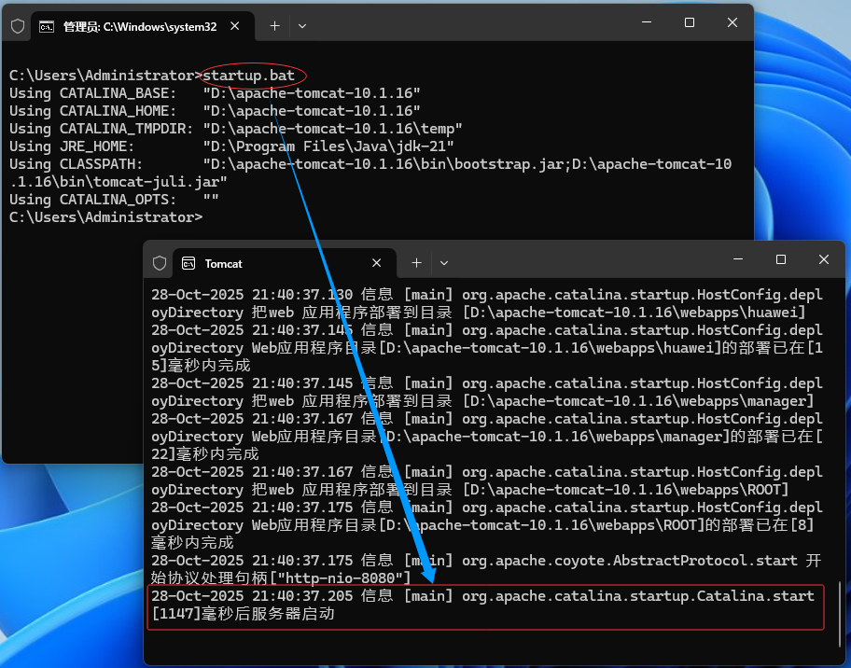
Task: Click the startup.bat command text
Action: coord(248,75)
